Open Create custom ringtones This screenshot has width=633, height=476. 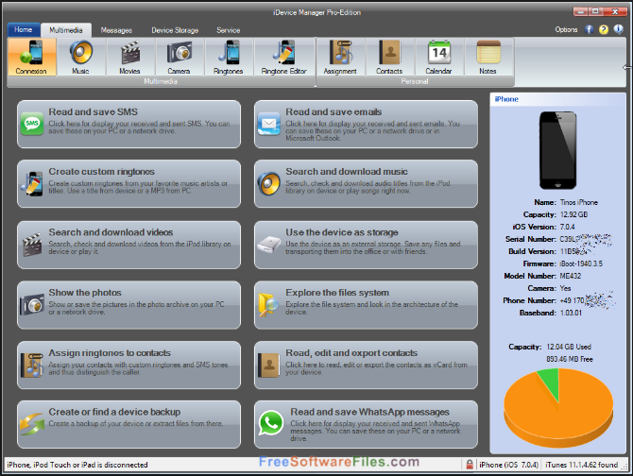click(x=128, y=184)
